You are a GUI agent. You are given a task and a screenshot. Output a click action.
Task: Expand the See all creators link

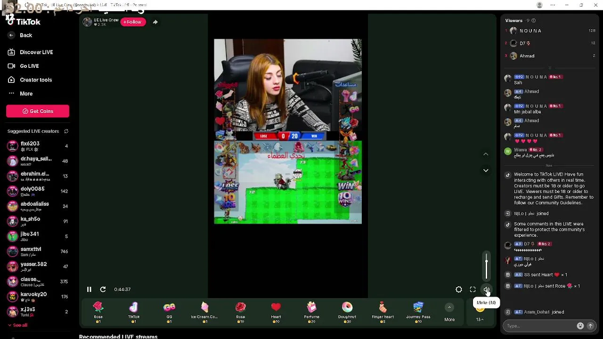(17, 325)
